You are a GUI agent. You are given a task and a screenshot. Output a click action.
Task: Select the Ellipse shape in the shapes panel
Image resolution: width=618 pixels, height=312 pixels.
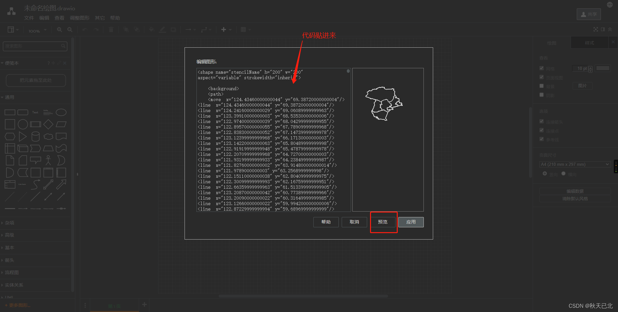[61, 112]
